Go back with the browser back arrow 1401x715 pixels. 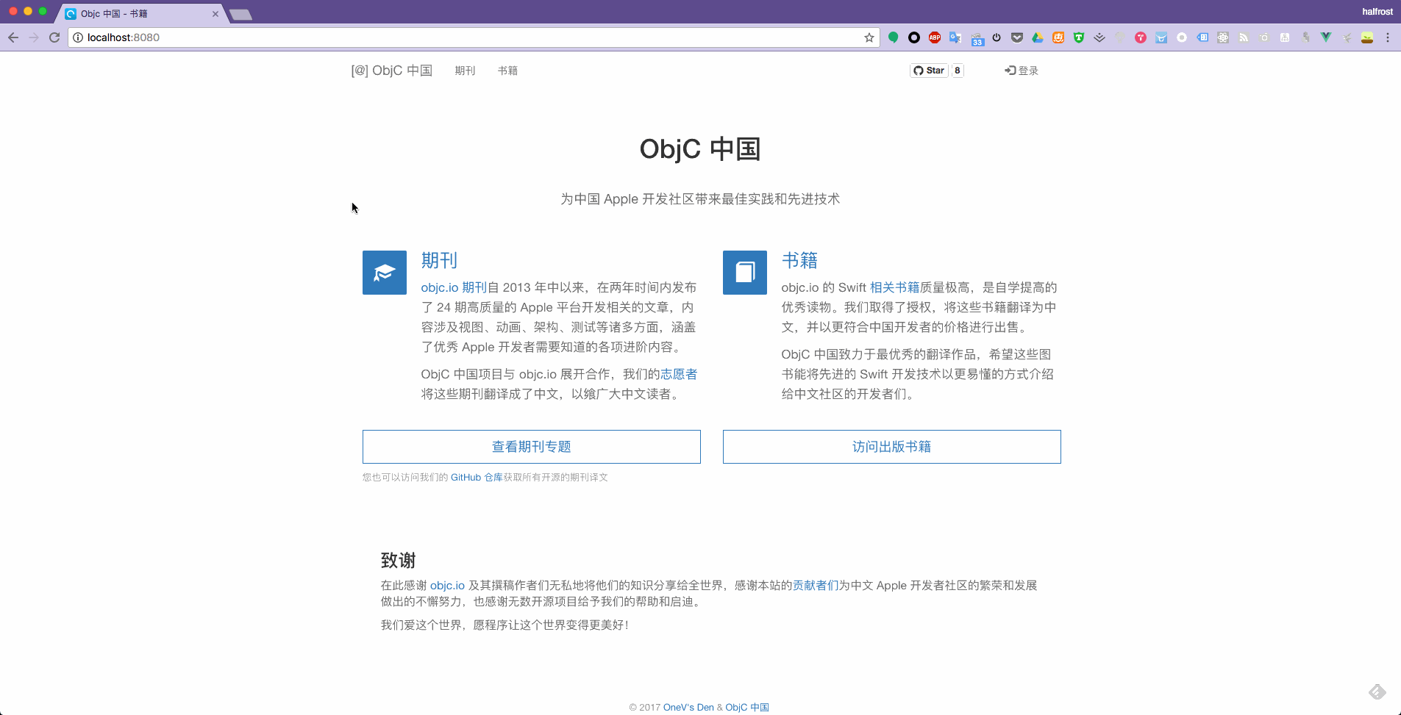[x=13, y=37]
